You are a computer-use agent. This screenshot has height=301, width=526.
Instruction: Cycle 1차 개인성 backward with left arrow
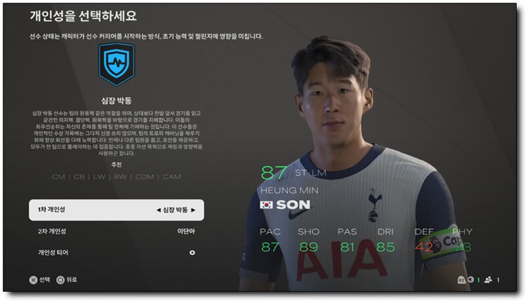[158, 210]
